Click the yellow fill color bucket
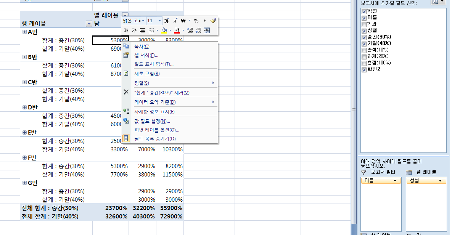Screen dimensions: 452x247 click(x=164, y=30)
